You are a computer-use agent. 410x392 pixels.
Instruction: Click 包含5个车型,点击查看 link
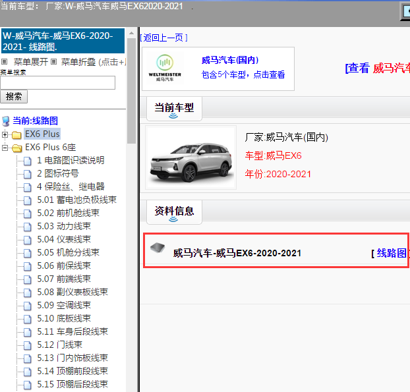(243, 74)
